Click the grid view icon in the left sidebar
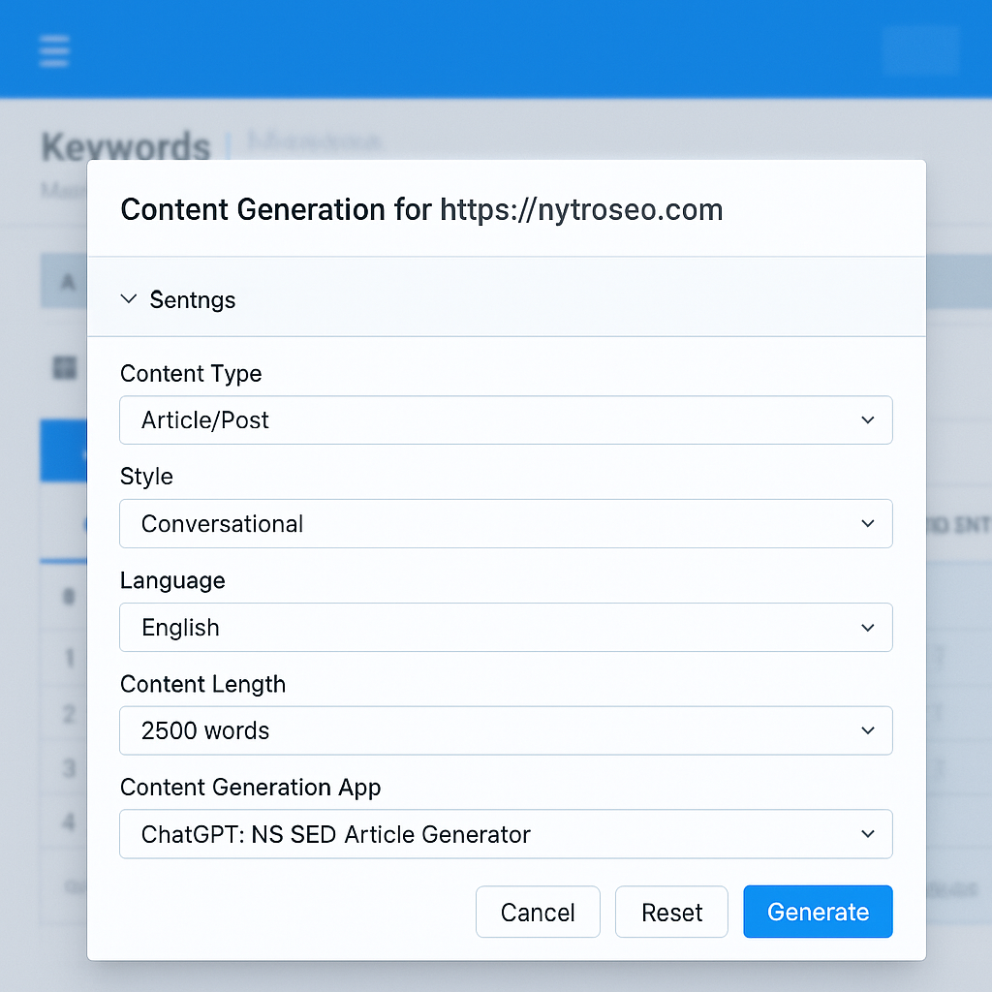The image size is (992, 992). pyautogui.click(x=64, y=368)
